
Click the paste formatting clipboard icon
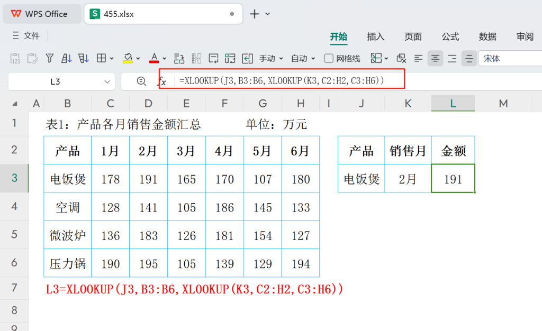(x=32, y=58)
